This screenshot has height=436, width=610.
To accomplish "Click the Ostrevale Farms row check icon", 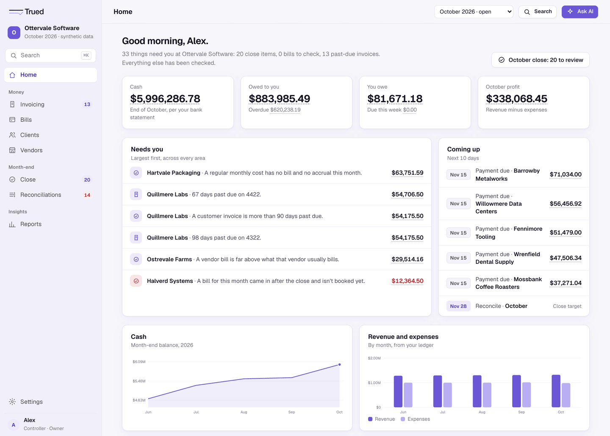I will pos(136,259).
